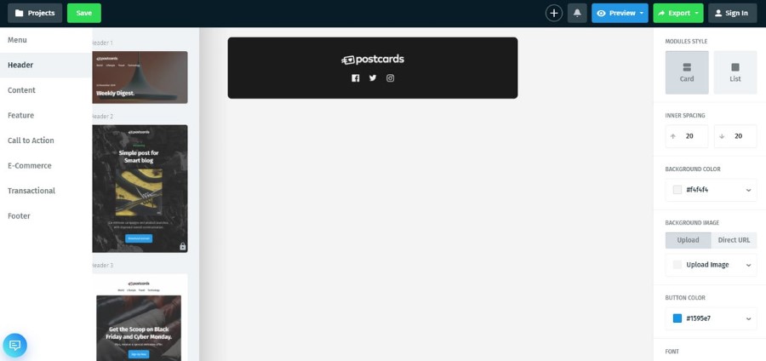Image resolution: width=766 pixels, height=361 pixels.
Task: Click the Instagram icon in the header module
Action: (391, 78)
